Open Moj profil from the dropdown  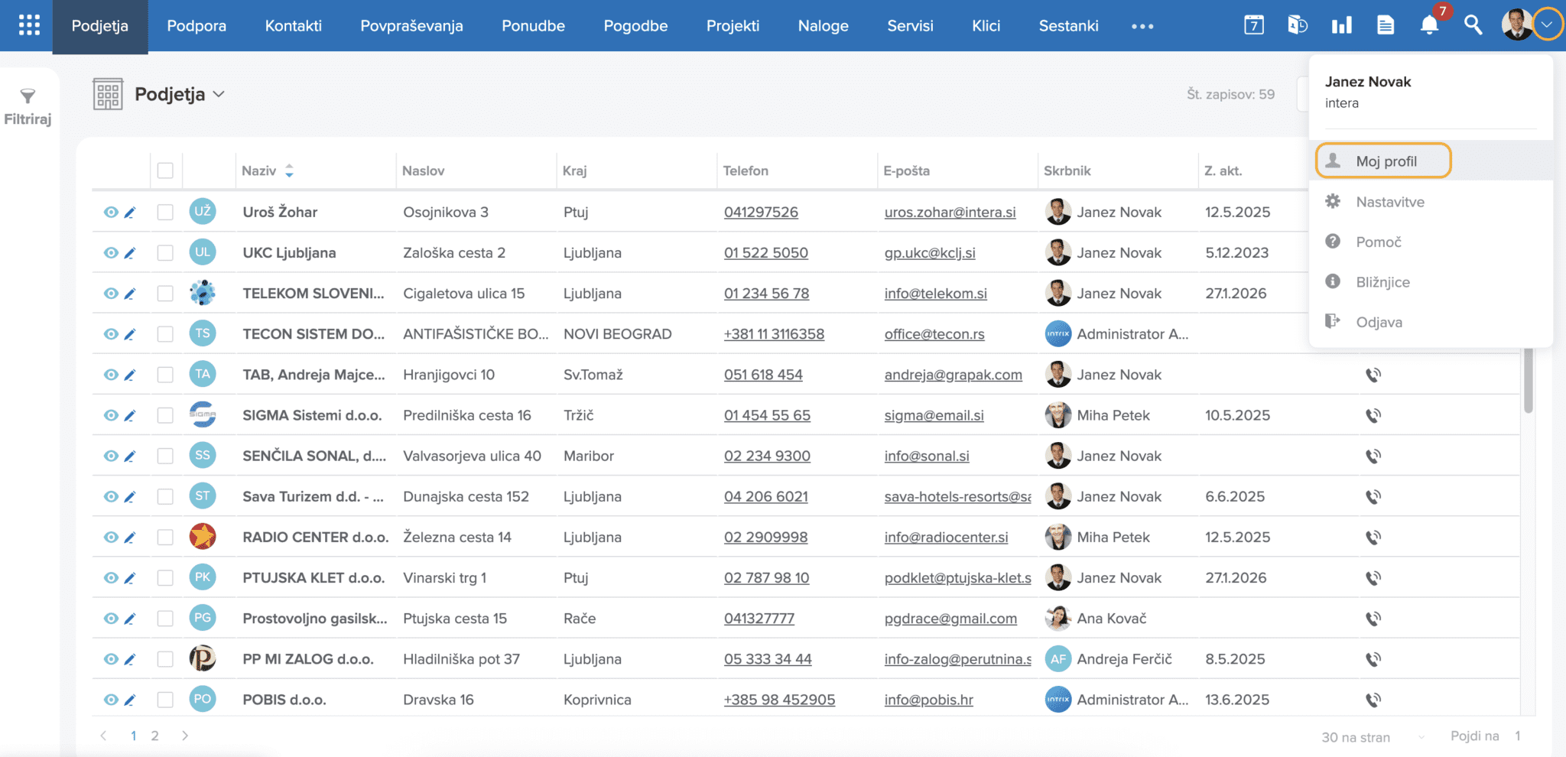1386,161
